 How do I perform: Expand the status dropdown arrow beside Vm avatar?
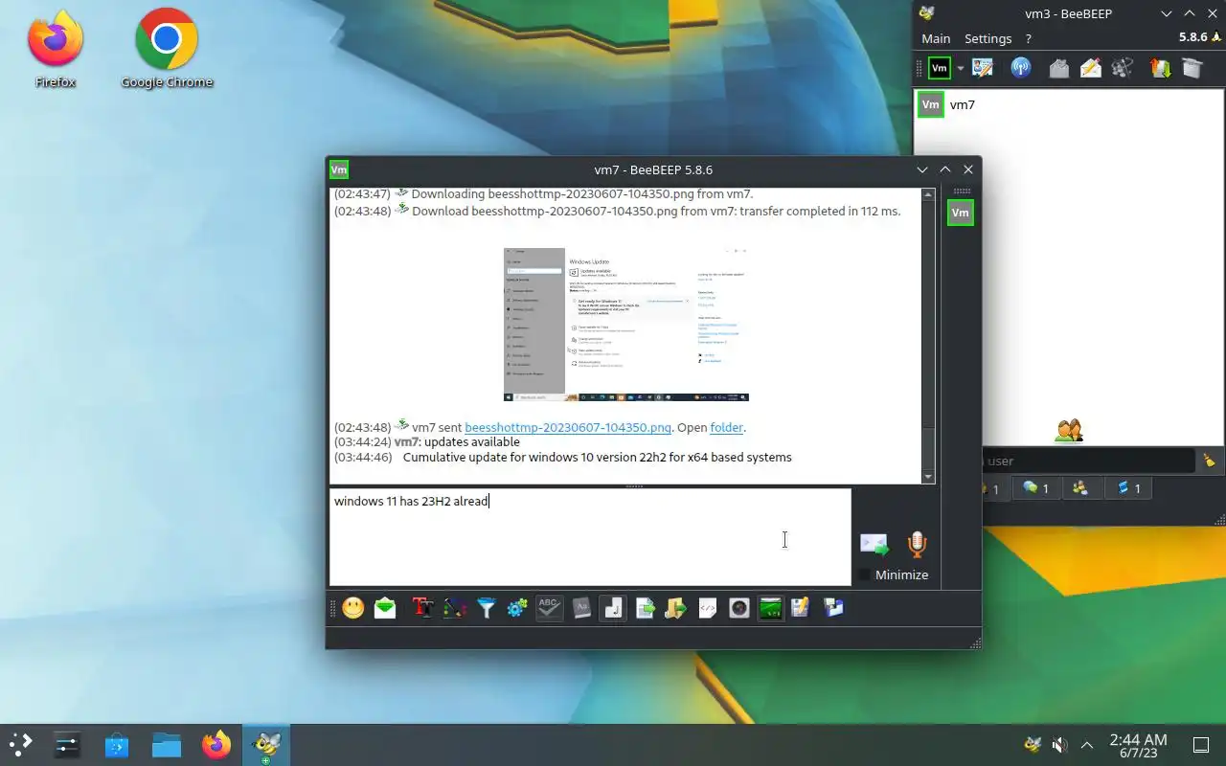[x=961, y=68]
